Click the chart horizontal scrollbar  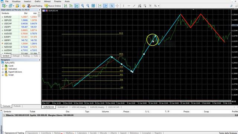[136, 101]
